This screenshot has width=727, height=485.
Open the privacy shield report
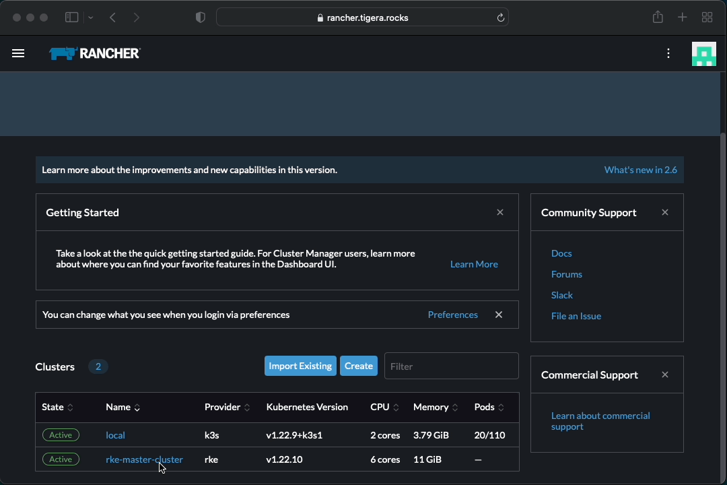pos(201,18)
